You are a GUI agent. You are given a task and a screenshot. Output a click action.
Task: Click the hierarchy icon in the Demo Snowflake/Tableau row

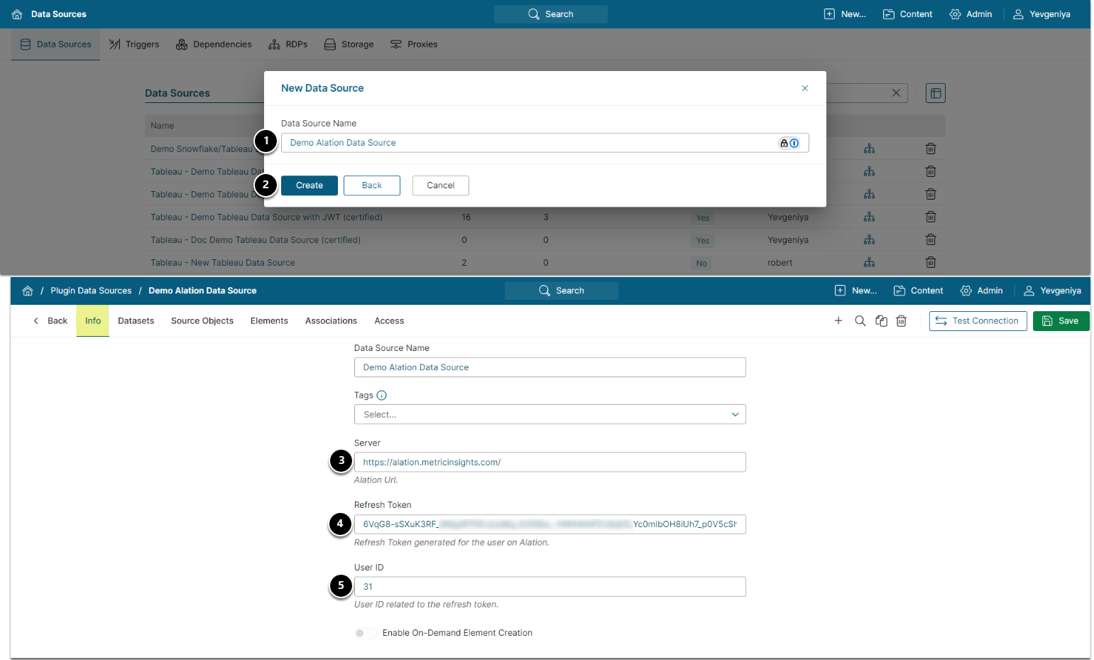869,148
